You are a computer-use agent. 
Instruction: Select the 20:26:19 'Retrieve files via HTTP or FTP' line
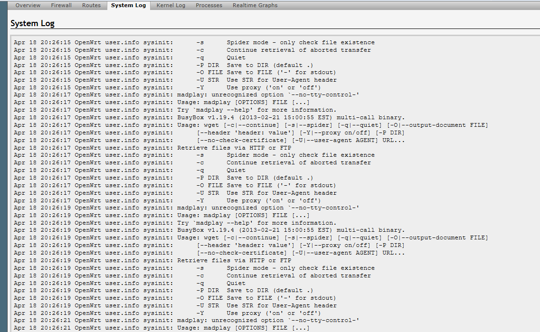tap(152, 260)
